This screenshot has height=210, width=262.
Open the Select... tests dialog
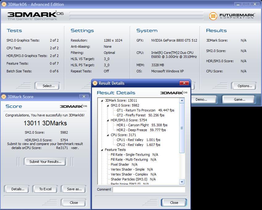(x=47, y=86)
